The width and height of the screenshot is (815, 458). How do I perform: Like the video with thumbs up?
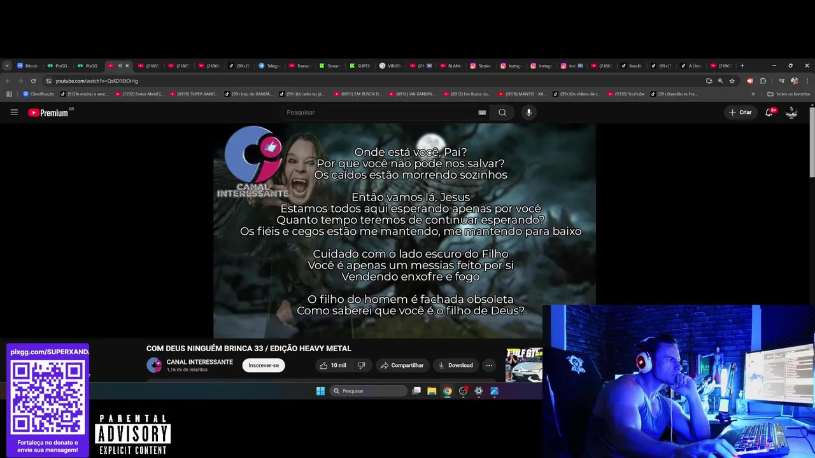(x=333, y=365)
